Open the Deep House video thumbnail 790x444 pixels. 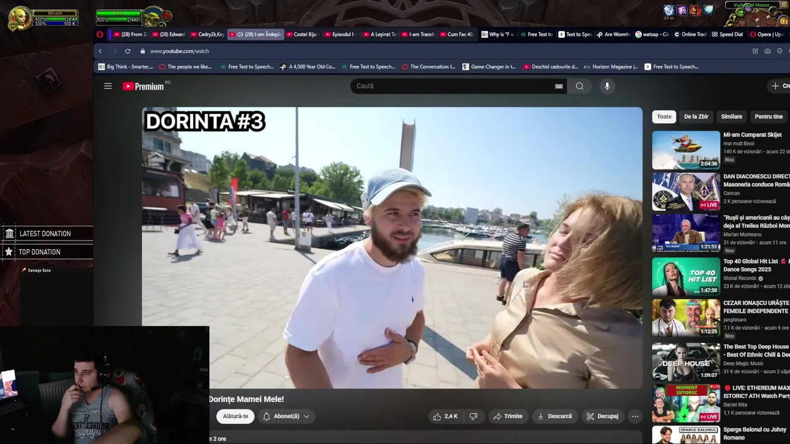click(x=686, y=361)
